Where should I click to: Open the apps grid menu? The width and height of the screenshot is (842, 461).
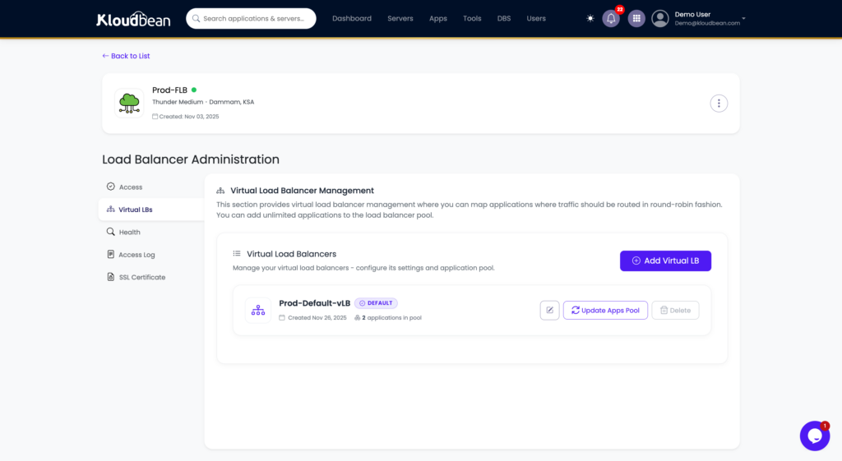point(636,18)
